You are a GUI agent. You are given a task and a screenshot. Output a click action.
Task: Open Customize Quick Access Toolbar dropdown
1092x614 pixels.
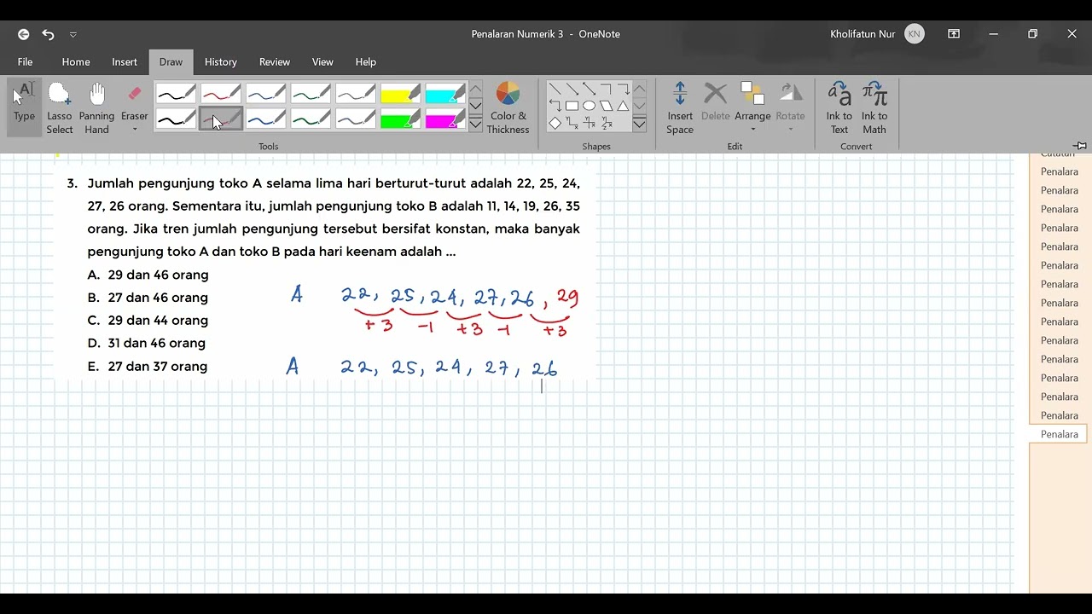tap(73, 34)
